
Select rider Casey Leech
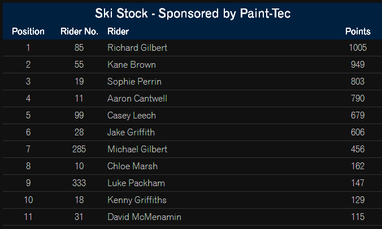pos(132,116)
